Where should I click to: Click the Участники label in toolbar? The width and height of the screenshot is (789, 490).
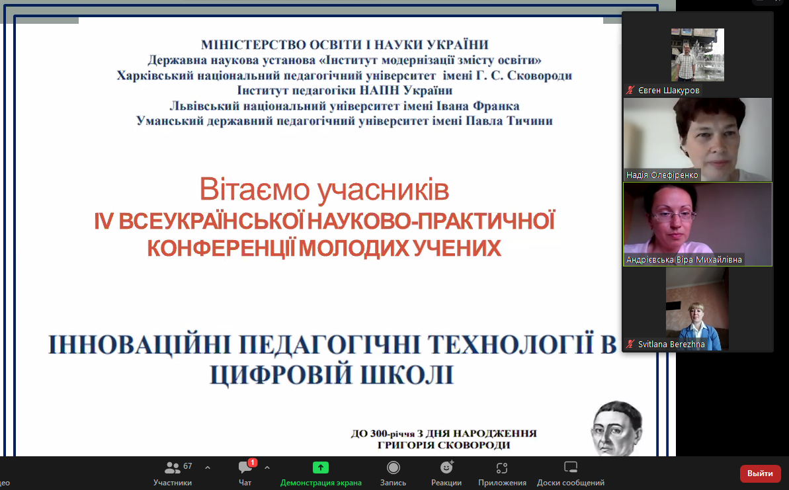(x=172, y=483)
